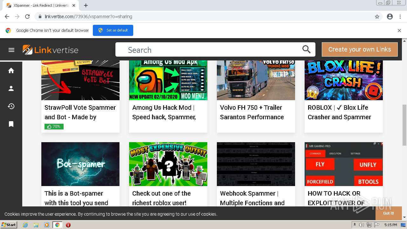Viewport: 407px width, 229px height.
Task: Open file explorer from taskbar
Action: point(36,225)
